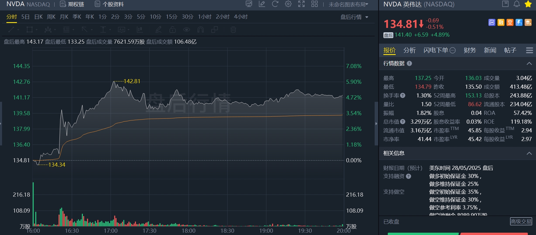Viewport: 536px width, 235px height.
Task: Select the 5分 interval
Action: coord(141,17)
